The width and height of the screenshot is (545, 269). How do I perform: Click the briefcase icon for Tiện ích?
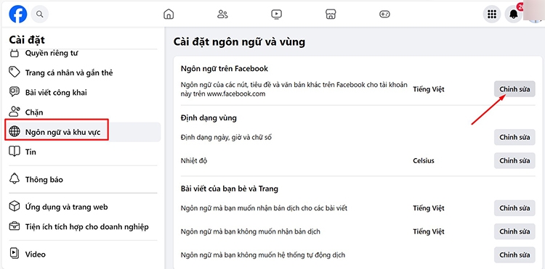point(15,227)
